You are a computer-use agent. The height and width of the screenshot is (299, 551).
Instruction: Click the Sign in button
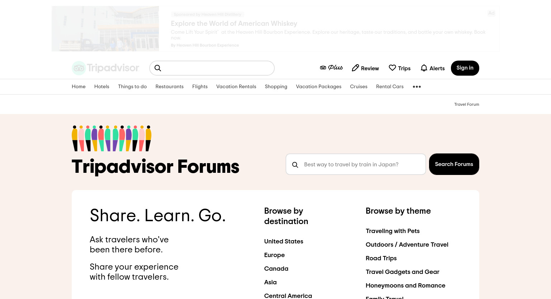(465, 68)
